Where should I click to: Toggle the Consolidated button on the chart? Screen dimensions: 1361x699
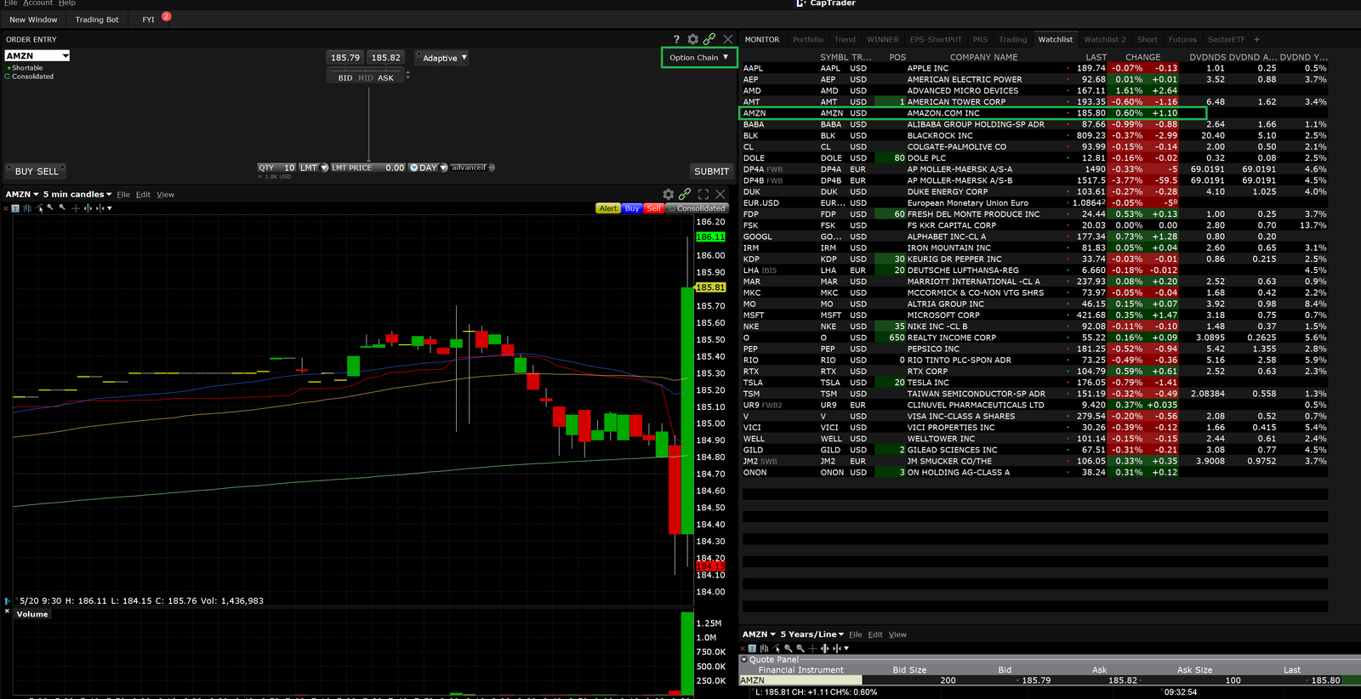pos(697,208)
